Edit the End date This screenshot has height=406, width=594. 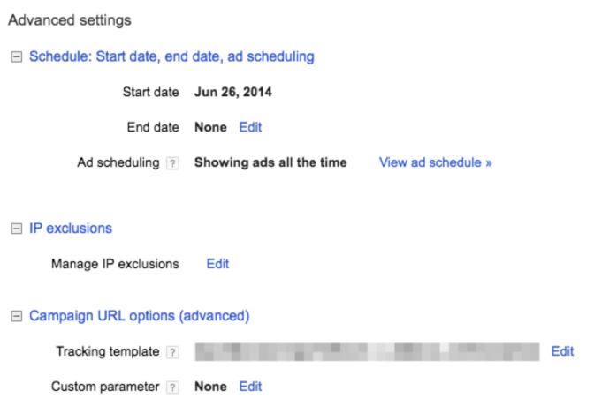[x=250, y=127]
